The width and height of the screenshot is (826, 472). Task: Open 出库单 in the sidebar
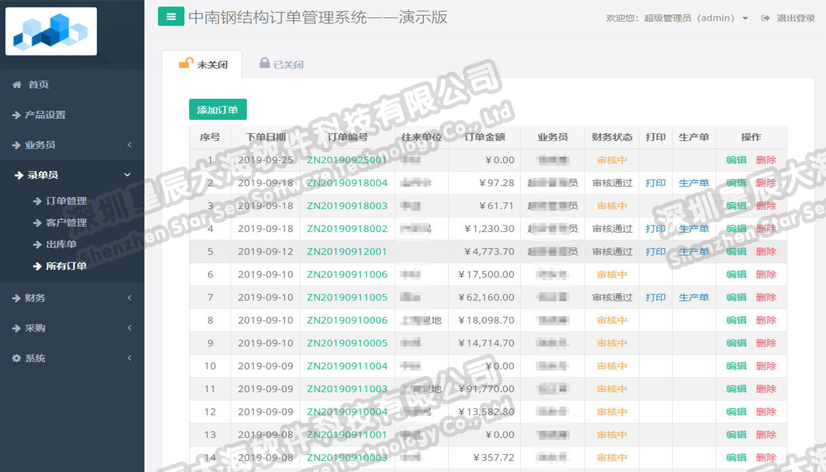pos(61,244)
